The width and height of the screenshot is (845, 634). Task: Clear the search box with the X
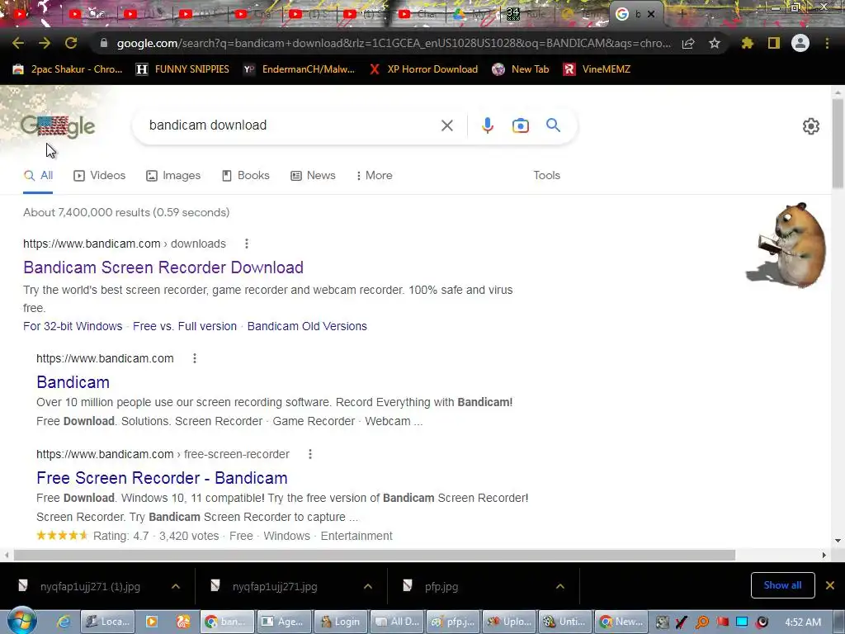(x=446, y=125)
